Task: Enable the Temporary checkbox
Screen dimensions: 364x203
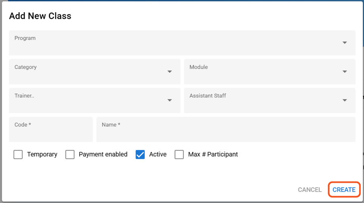Action: [18, 154]
